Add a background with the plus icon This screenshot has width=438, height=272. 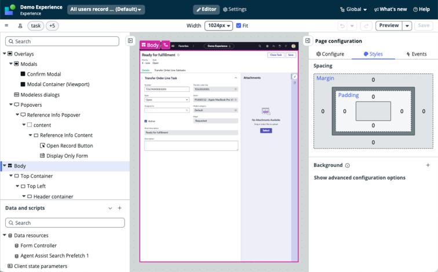click(x=428, y=165)
